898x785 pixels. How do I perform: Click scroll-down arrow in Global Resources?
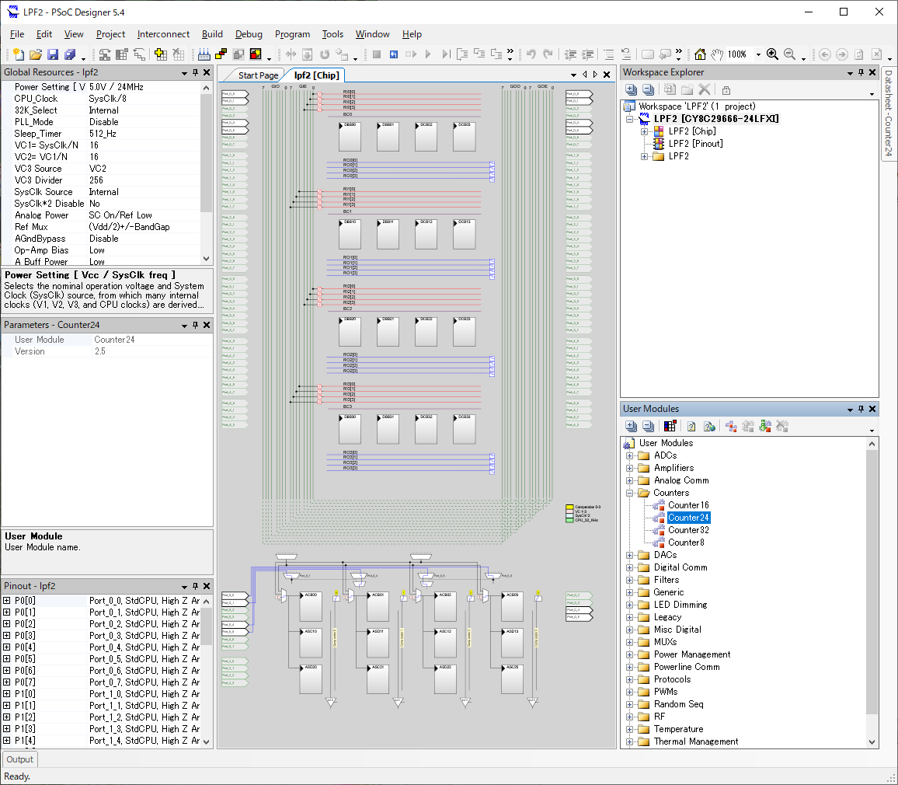pos(206,259)
